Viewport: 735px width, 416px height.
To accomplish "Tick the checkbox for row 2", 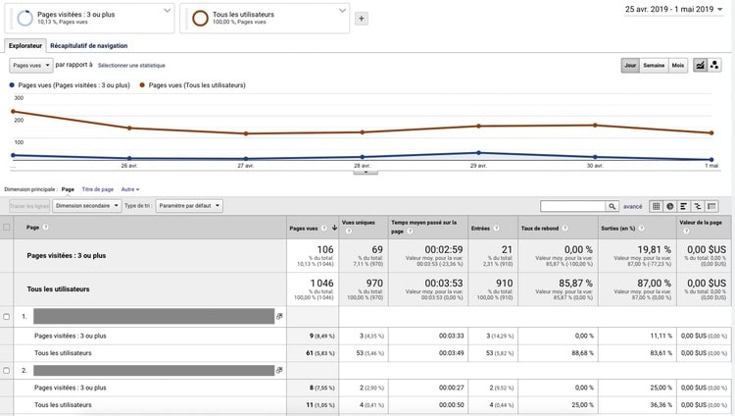I will [x=8, y=371].
